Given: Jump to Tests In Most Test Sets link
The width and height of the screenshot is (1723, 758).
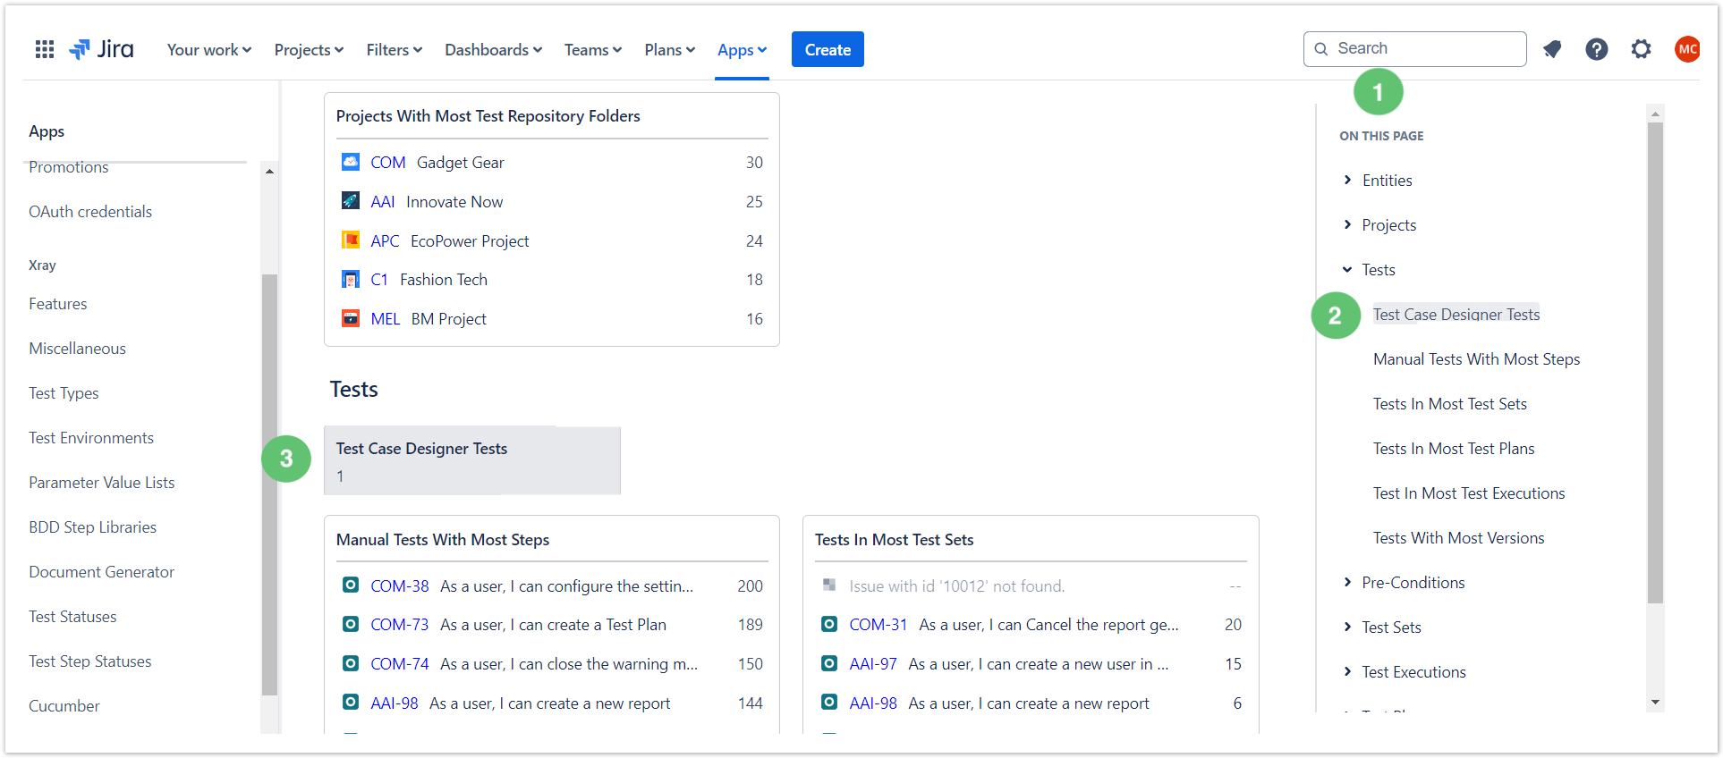Looking at the screenshot, I should (x=1450, y=403).
